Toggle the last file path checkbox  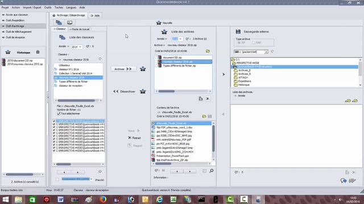tap(54, 151)
